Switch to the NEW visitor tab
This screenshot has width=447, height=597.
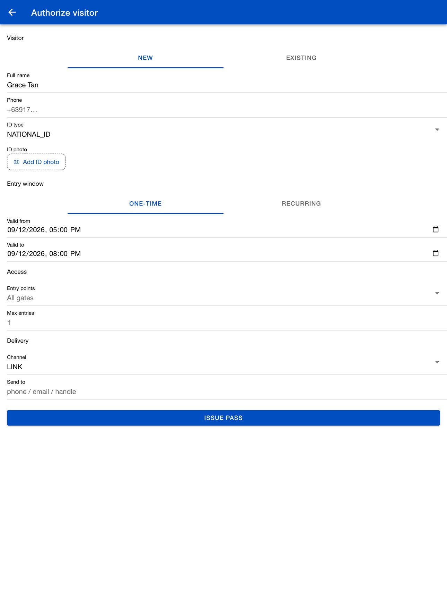click(x=146, y=58)
